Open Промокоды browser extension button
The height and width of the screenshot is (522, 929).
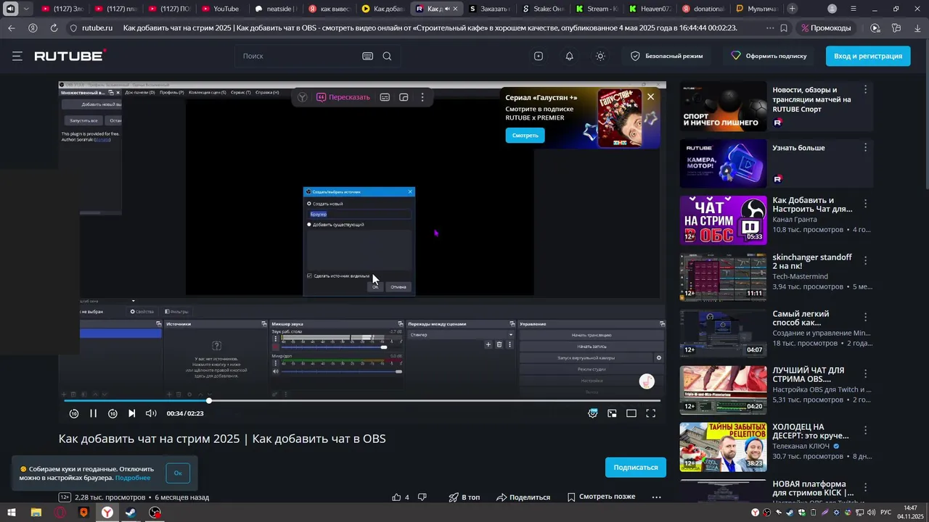(x=827, y=28)
